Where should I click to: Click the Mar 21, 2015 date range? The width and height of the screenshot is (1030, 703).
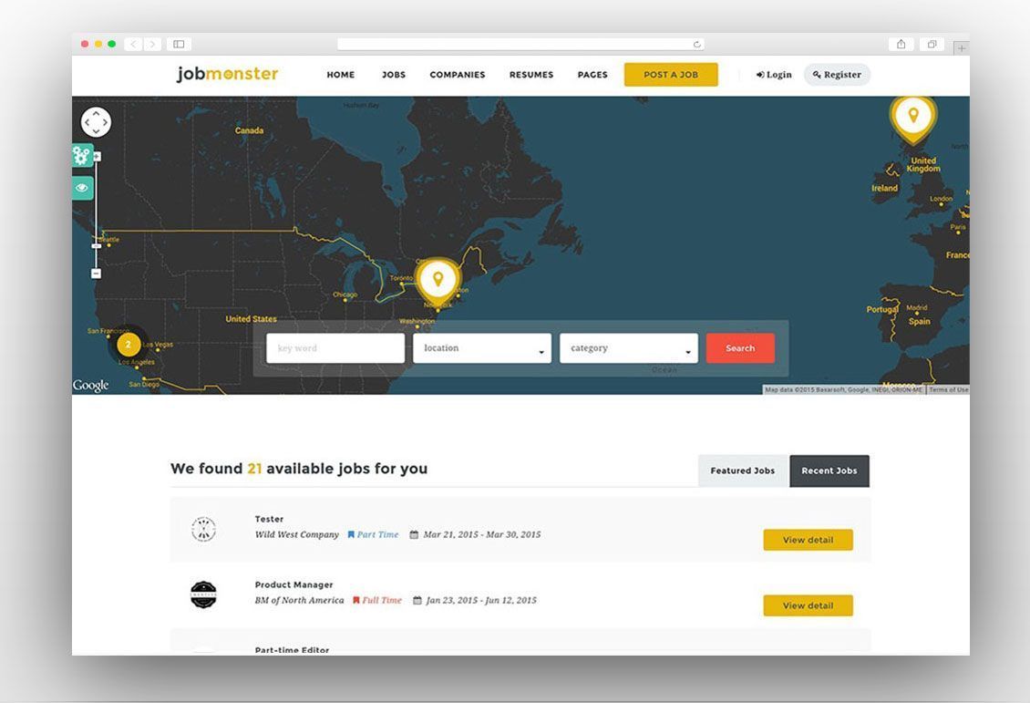click(482, 535)
